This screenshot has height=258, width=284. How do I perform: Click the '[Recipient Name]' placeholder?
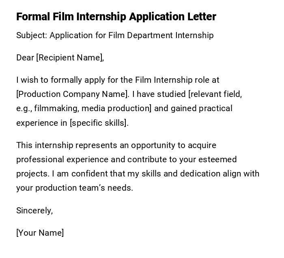(70, 58)
